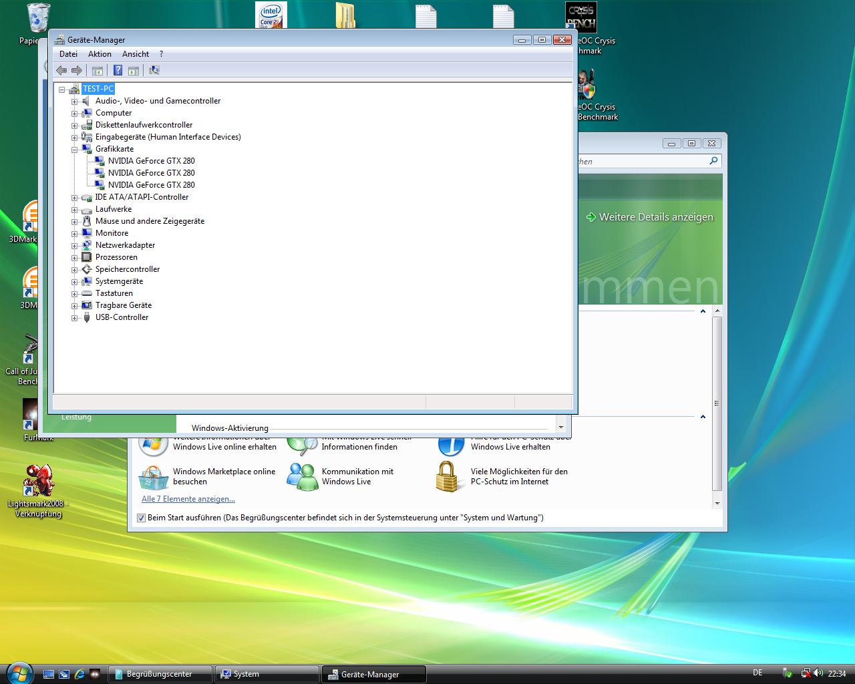The image size is (855, 684).
Task: Go back with the toolbar Back arrow
Action: click(x=61, y=70)
